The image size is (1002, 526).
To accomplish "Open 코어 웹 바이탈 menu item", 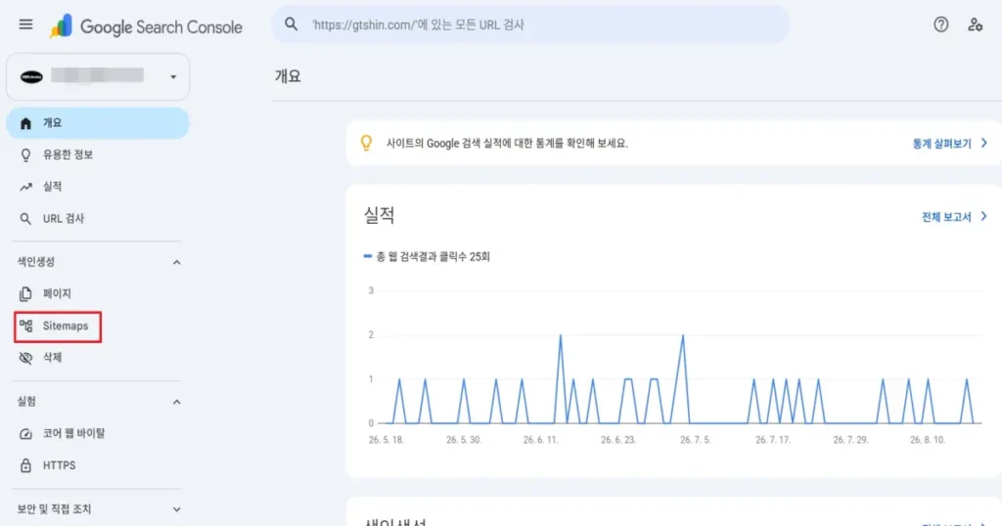I will (x=98, y=433).
